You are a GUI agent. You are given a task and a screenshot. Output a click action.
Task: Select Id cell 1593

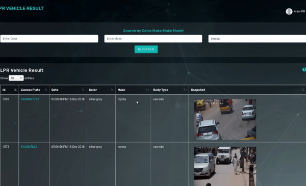pos(6,99)
